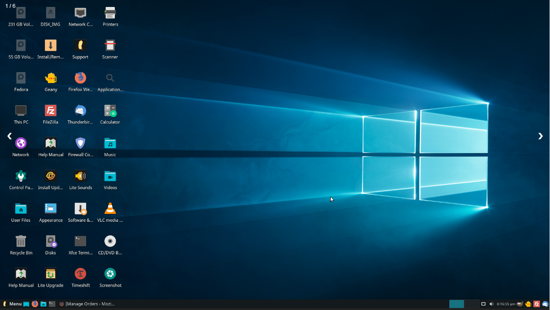Switch to the second workspace in pager

coord(471,304)
